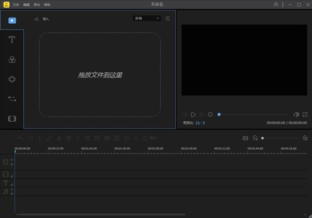Toggle mute on the audio track
Screen dimensions: 312x218
pyautogui.click(x=12, y=189)
